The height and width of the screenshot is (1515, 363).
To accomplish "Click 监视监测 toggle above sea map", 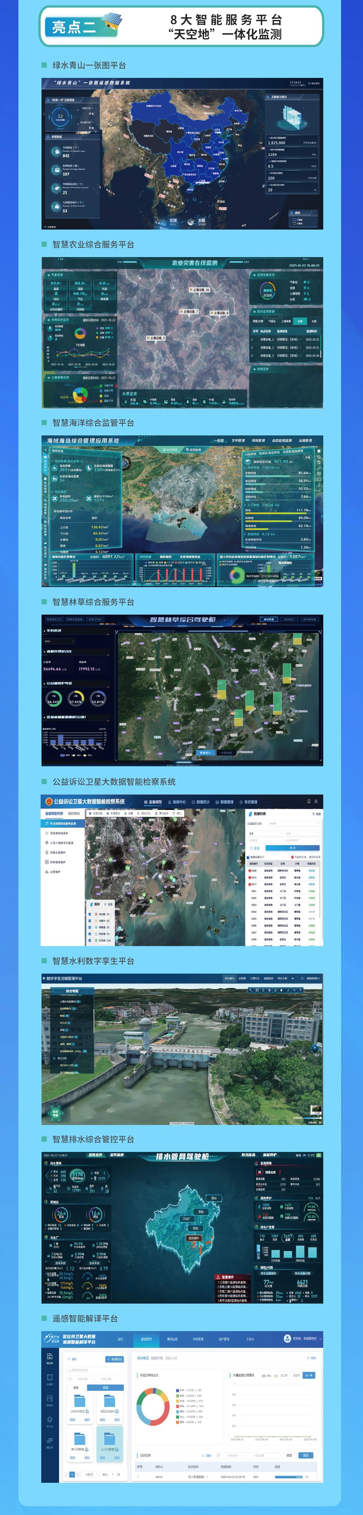I will click(194, 449).
